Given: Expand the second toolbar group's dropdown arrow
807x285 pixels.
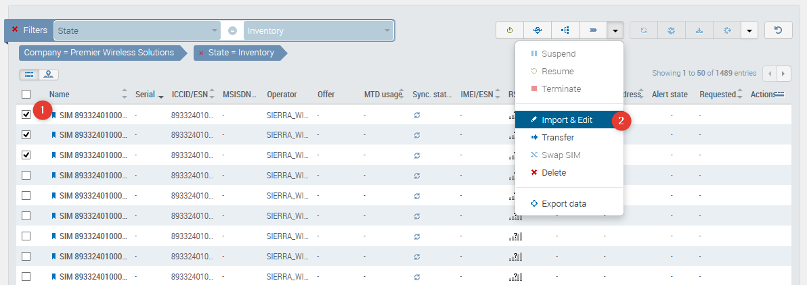Looking at the screenshot, I should click(749, 30).
